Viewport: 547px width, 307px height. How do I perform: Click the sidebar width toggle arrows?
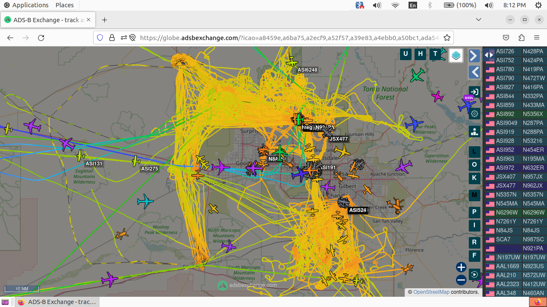[489, 55]
